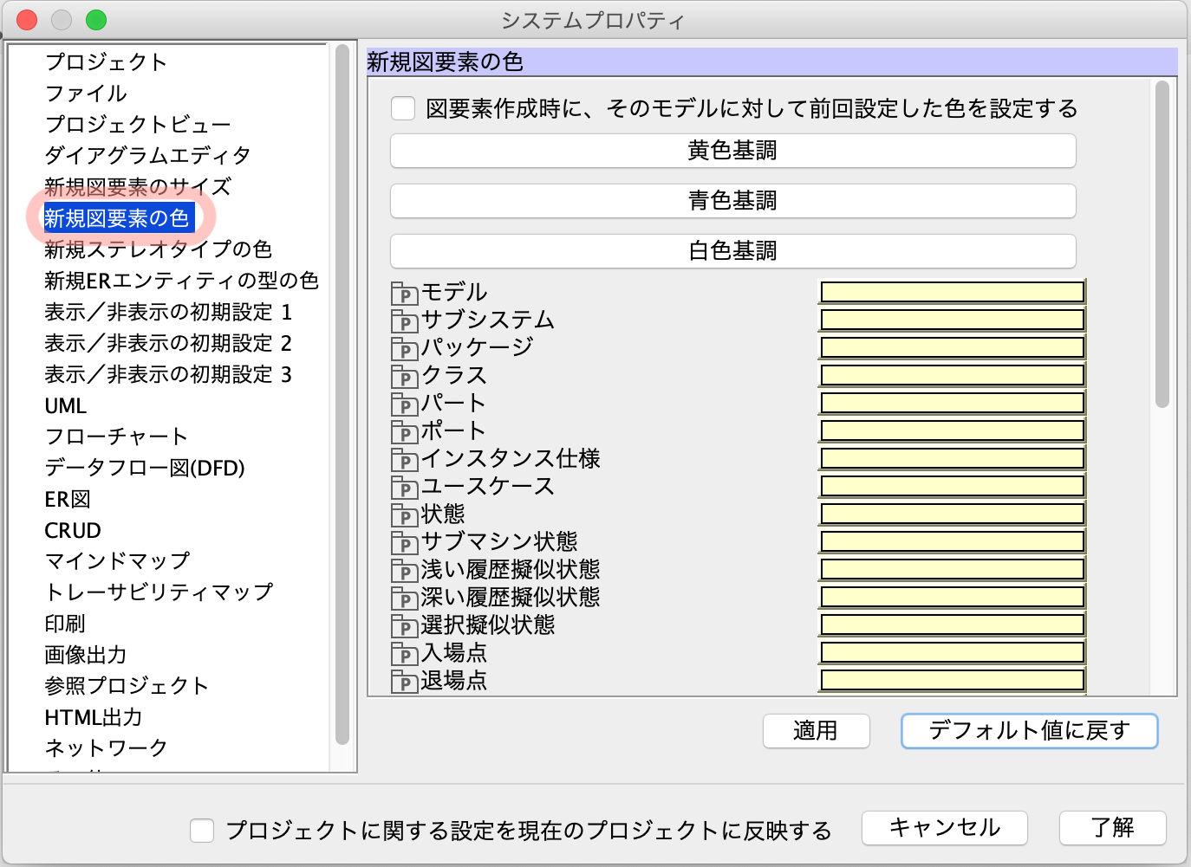This screenshot has width=1191, height=867.
Task: Select マインドマップ in the settings list
Action: [117, 561]
